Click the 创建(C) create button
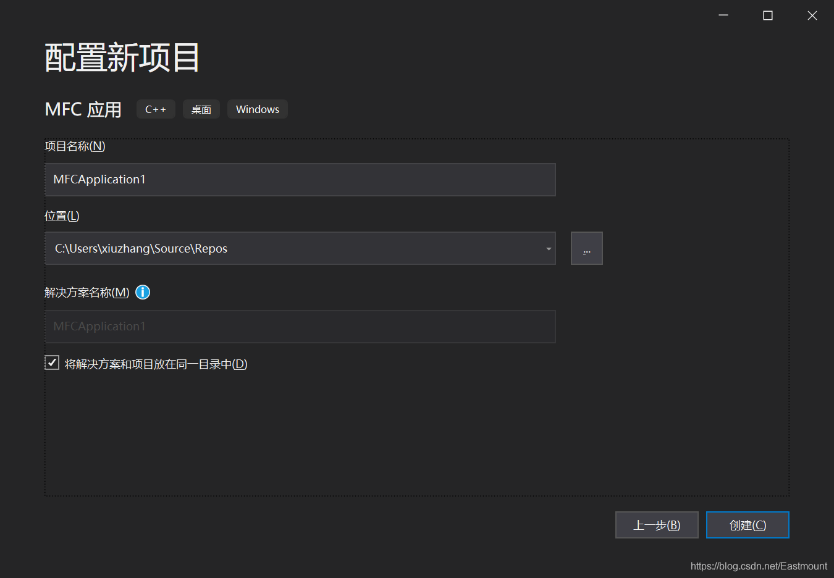 tap(748, 525)
